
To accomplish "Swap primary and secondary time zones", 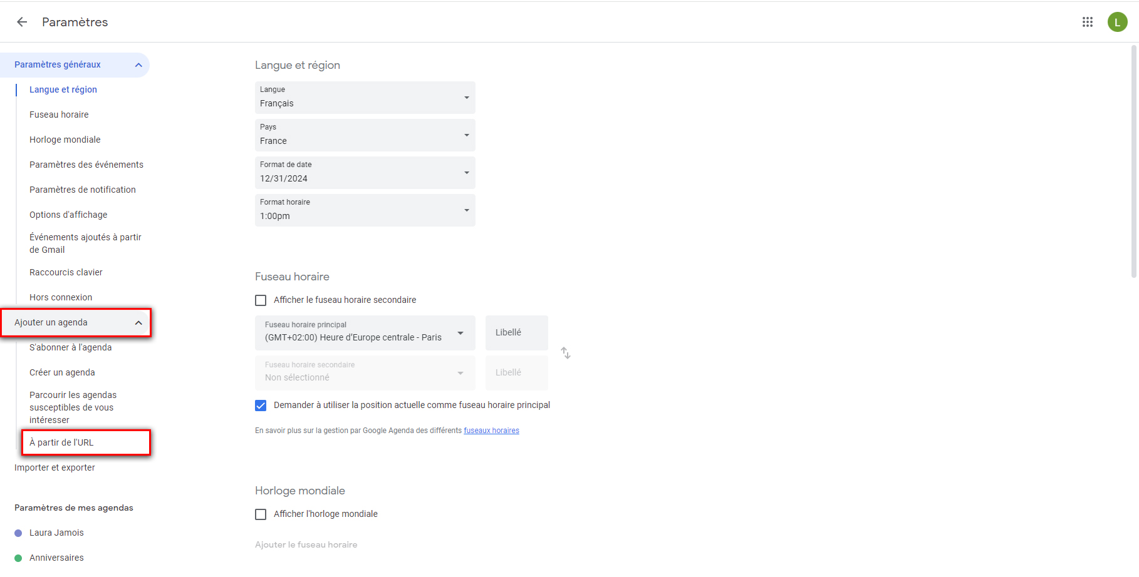I will [x=566, y=353].
